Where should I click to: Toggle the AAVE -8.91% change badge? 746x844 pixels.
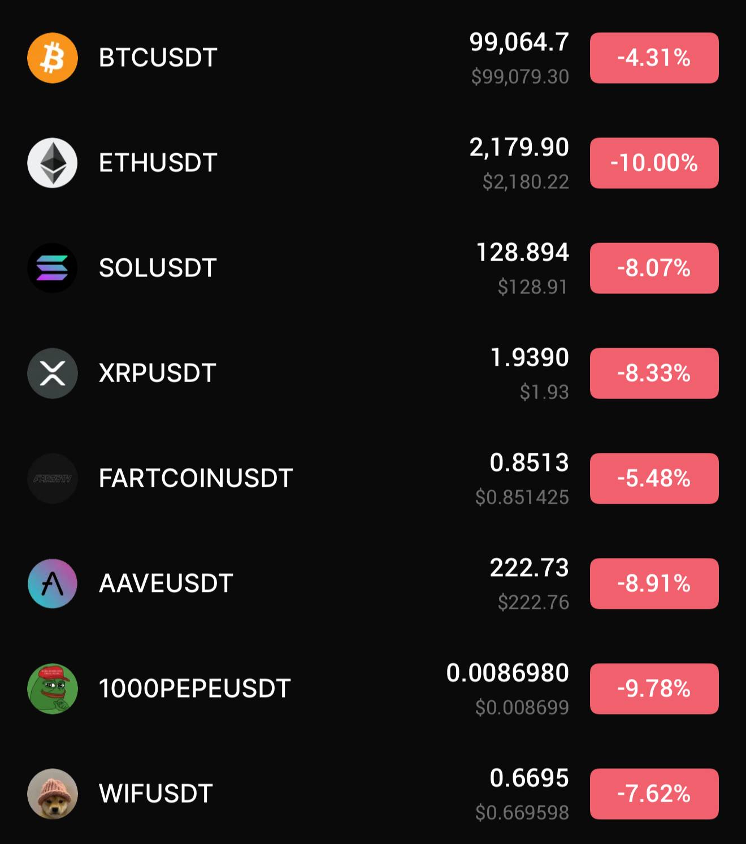[x=654, y=583]
